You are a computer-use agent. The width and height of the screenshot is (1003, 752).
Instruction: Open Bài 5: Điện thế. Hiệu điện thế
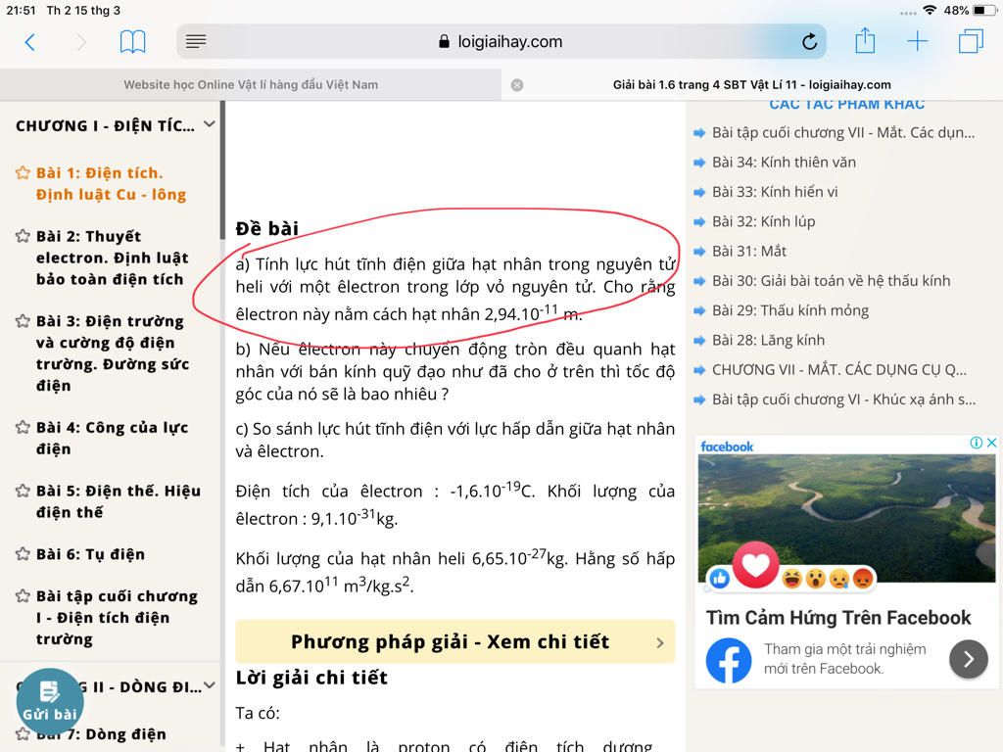point(118,501)
